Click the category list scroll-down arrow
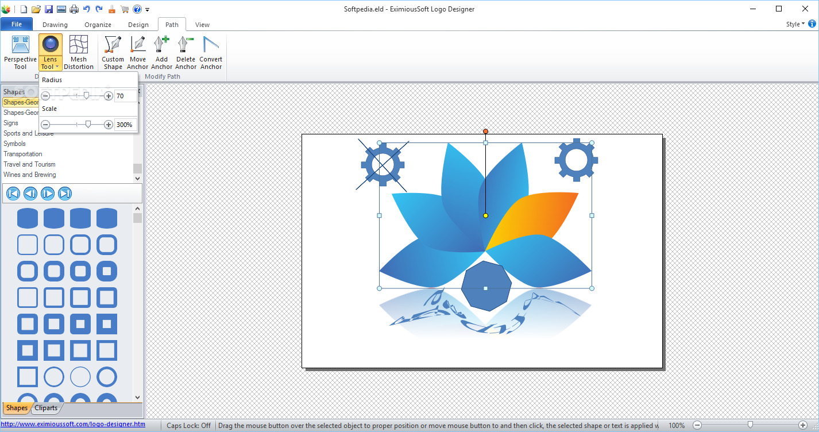819x432 pixels. [137, 179]
